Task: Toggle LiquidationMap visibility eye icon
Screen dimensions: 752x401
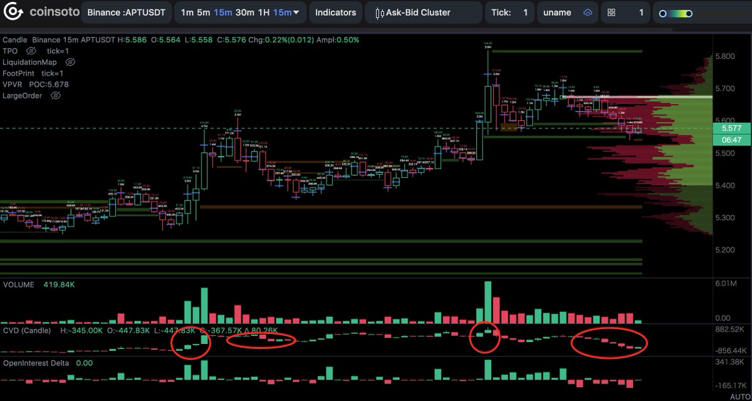Action: click(x=70, y=62)
